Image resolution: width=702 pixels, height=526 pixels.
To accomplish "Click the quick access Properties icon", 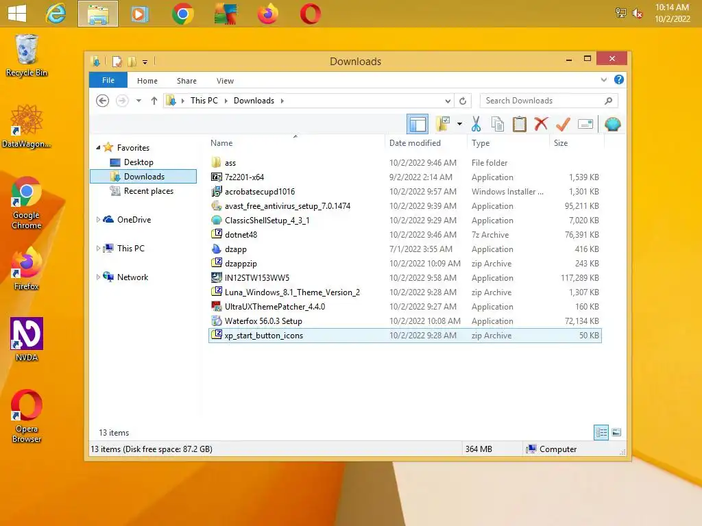I will coord(117,61).
